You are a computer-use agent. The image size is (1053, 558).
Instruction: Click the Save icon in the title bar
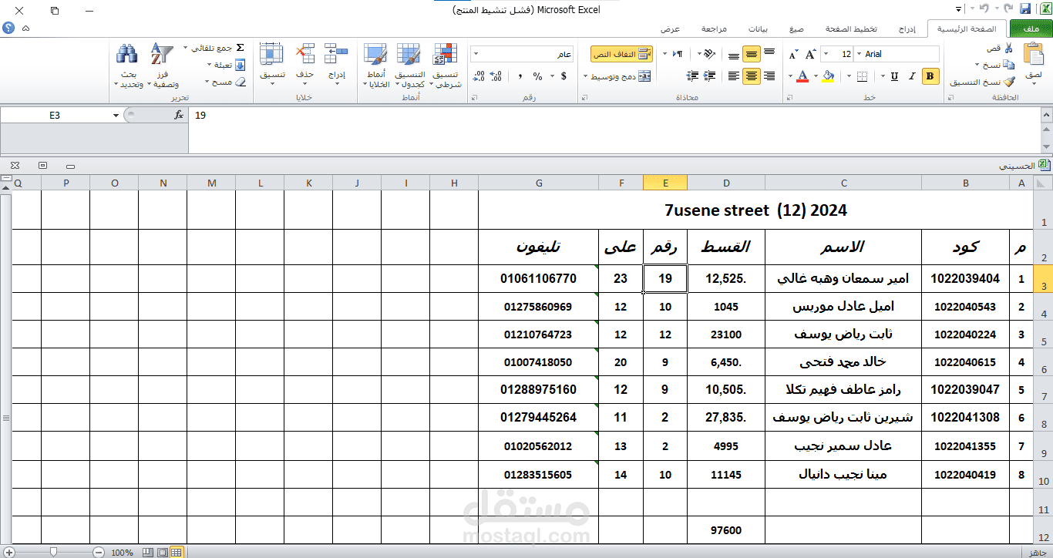pos(1025,9)
